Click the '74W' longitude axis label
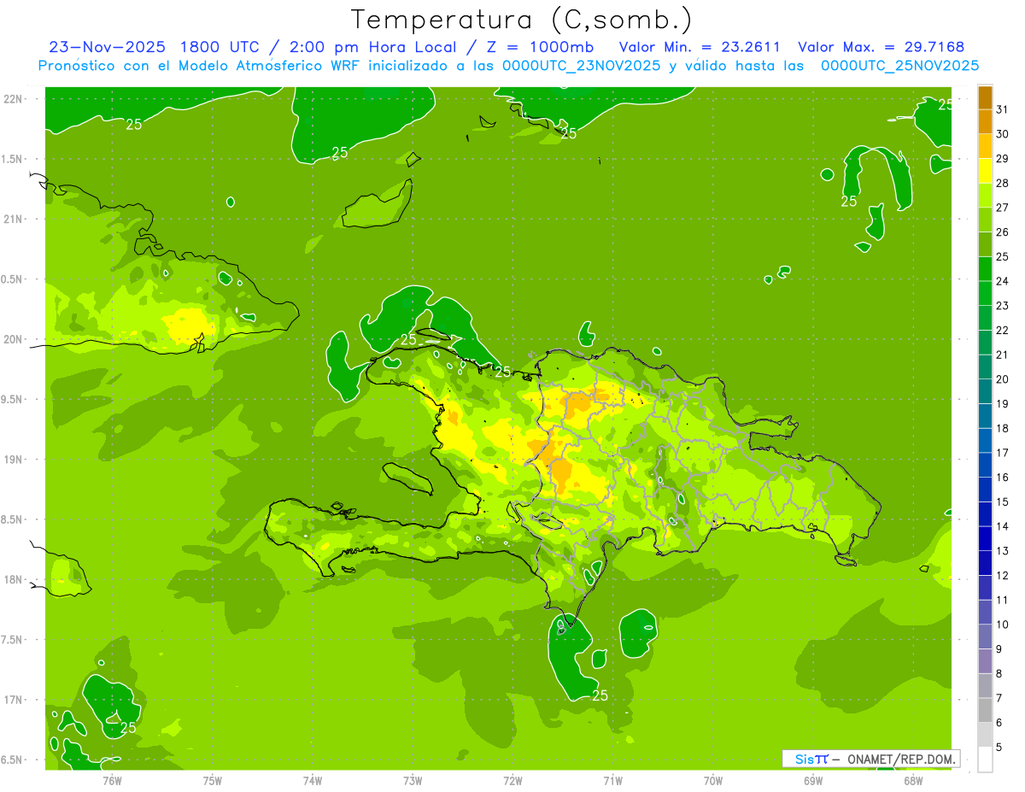This screenshot has width=1025, height=792. (x=313, y=780)
